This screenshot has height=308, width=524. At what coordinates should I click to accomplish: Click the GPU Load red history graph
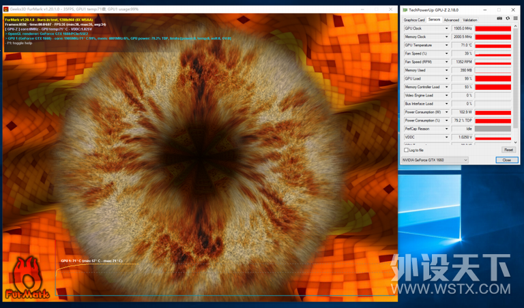493,79
